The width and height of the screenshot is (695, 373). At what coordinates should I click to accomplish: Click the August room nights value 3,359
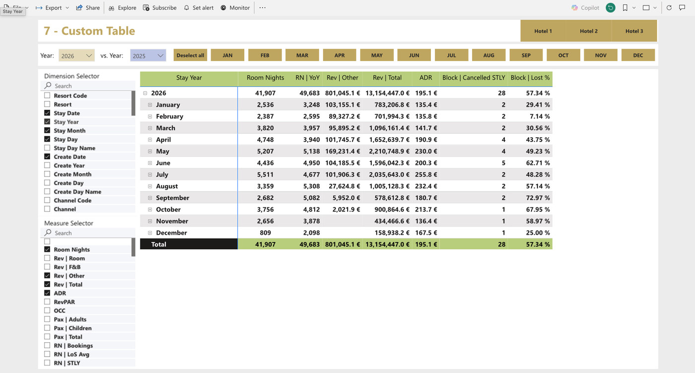pos(266,186)
